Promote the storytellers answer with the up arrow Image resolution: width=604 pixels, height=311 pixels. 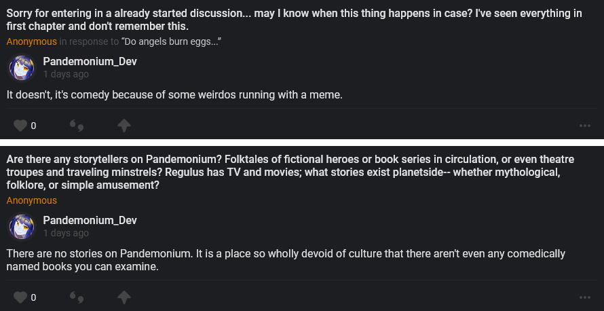pyautogui.click(x=124, y=297)
